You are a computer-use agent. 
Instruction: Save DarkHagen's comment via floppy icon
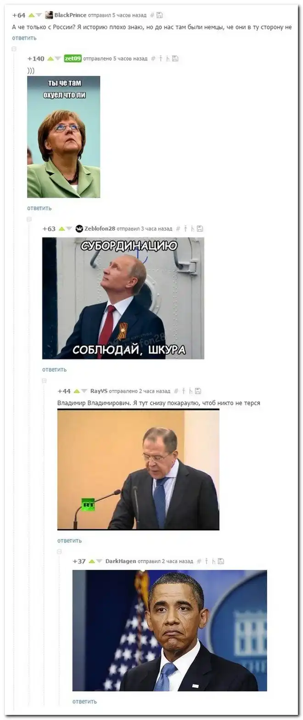pos(221,561)
